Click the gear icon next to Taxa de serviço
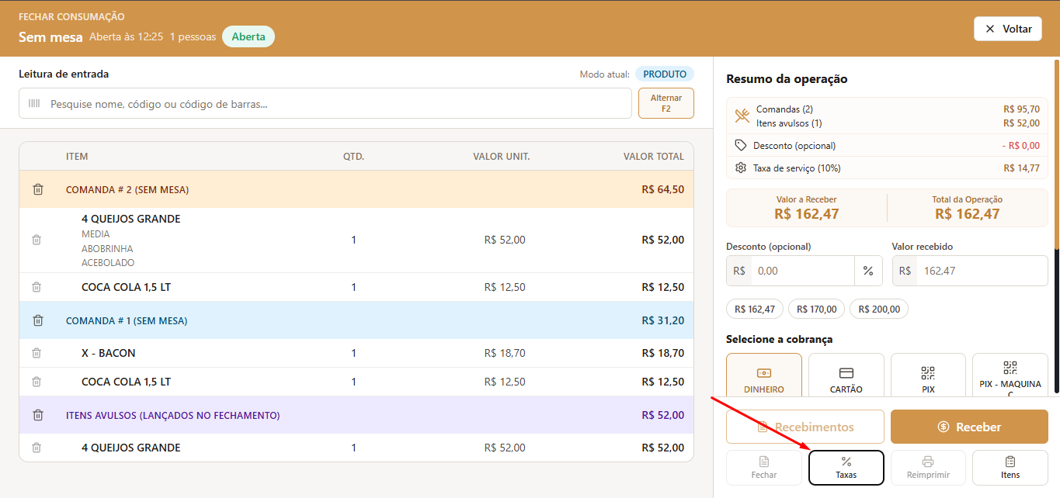The width and height of the screenshot is (1060, 498). tap(741, 168)
